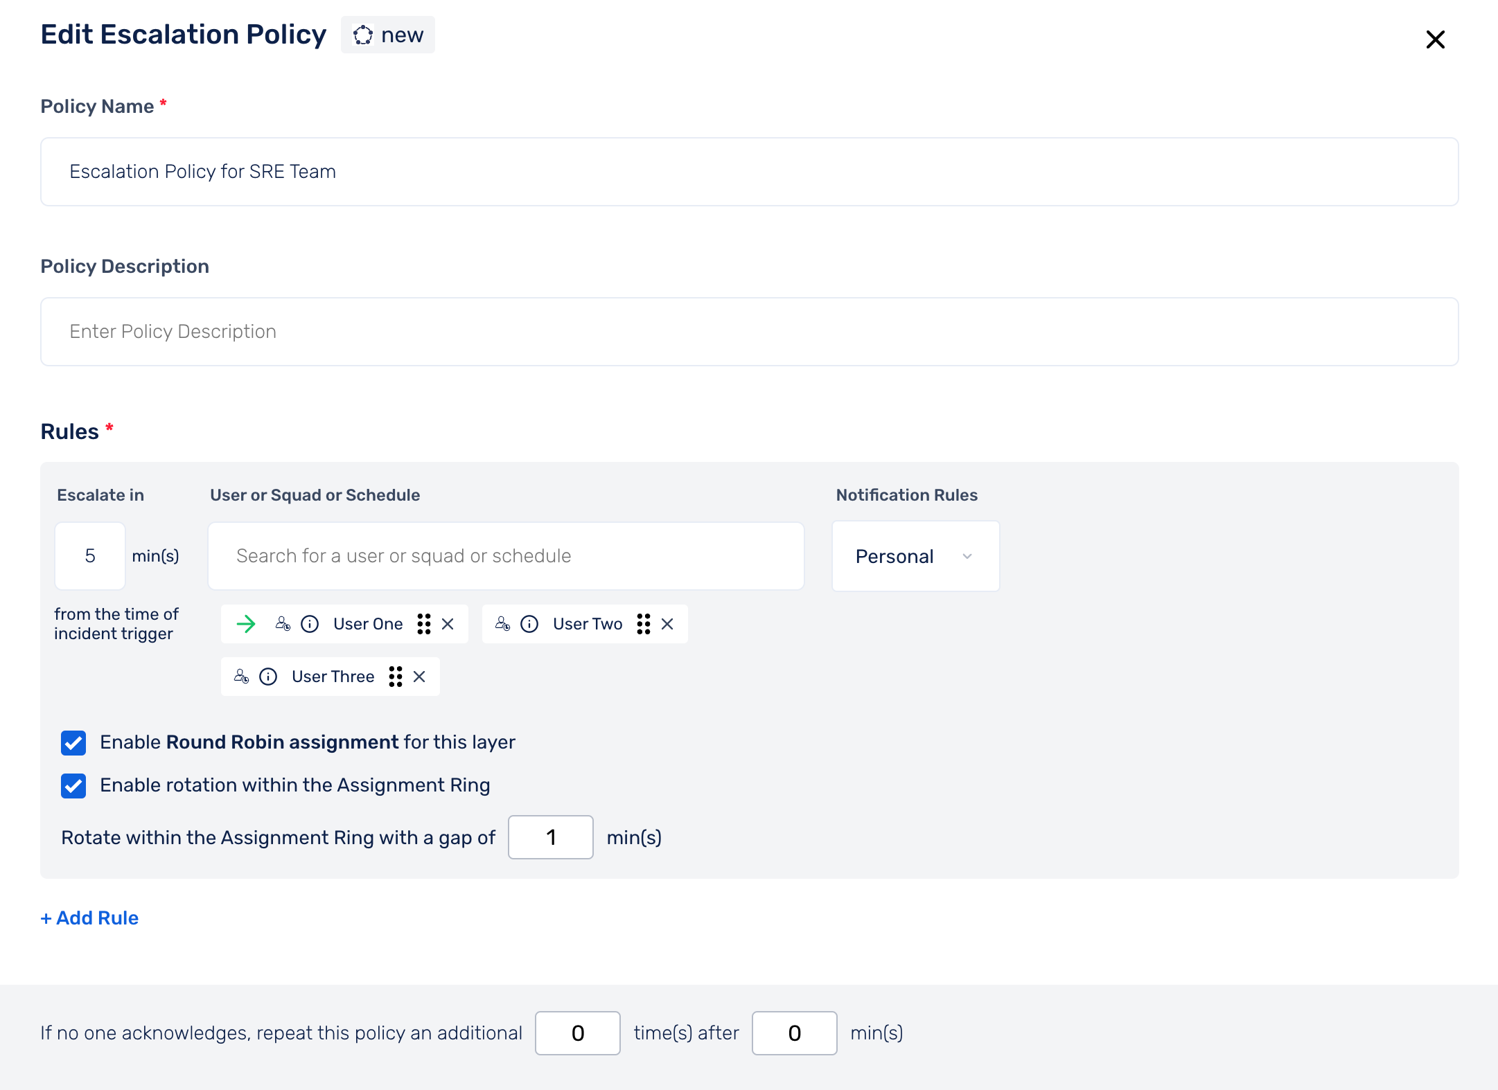
Task: Click the repeat after minutes field
Action: pyautogui.click(x=795, y=1033)
